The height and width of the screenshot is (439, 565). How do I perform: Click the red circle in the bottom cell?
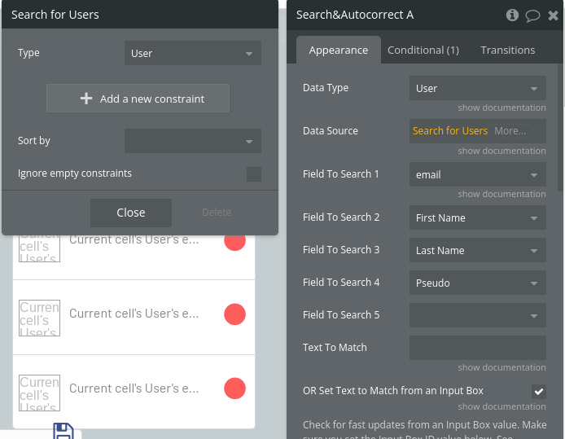click(x=234, y=389)
